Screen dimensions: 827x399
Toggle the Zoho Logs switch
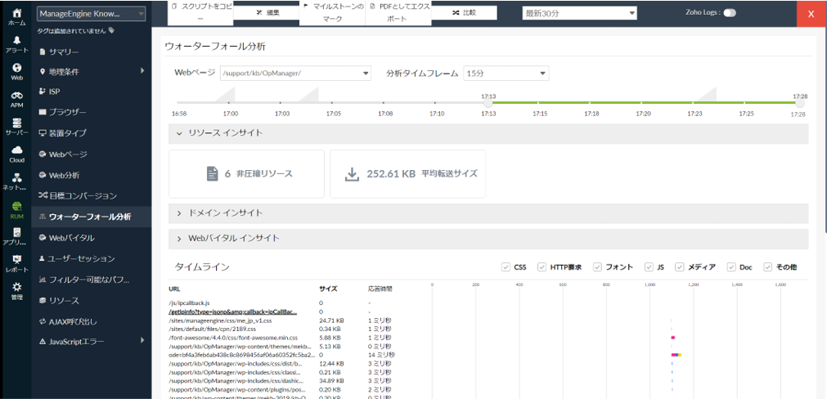pyautogui.click(x=730, y=13)
